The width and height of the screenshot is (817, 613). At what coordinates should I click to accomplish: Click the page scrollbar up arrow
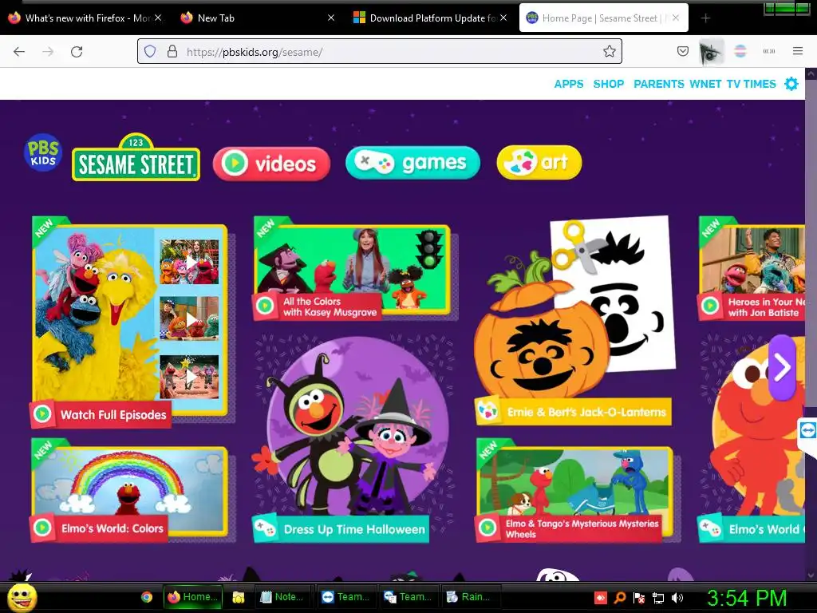[811, 73]
